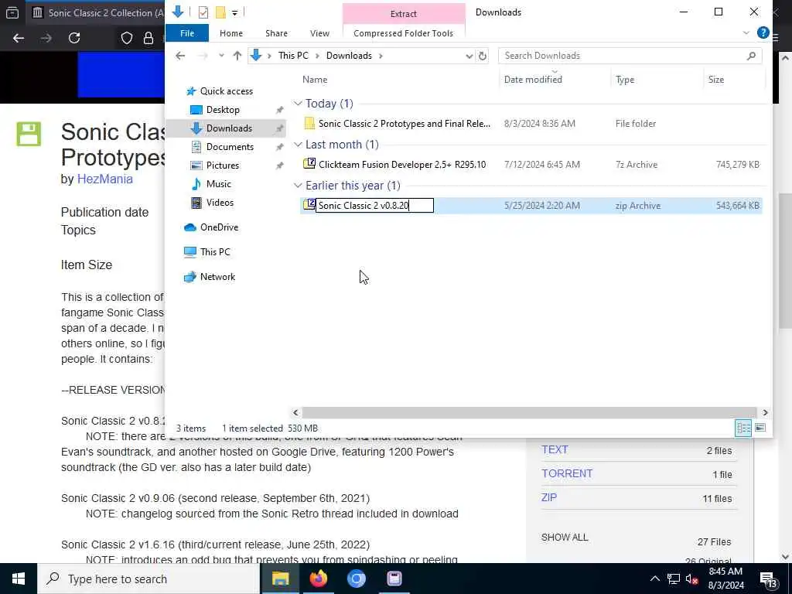Click the Extract contextual tab header
Screen dimensions: 792x594
coord(403,14)
